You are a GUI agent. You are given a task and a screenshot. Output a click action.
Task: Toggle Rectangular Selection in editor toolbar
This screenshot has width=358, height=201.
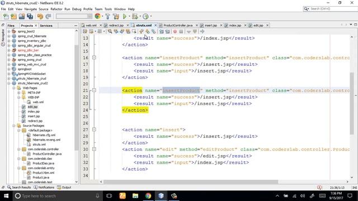point(134,31)
